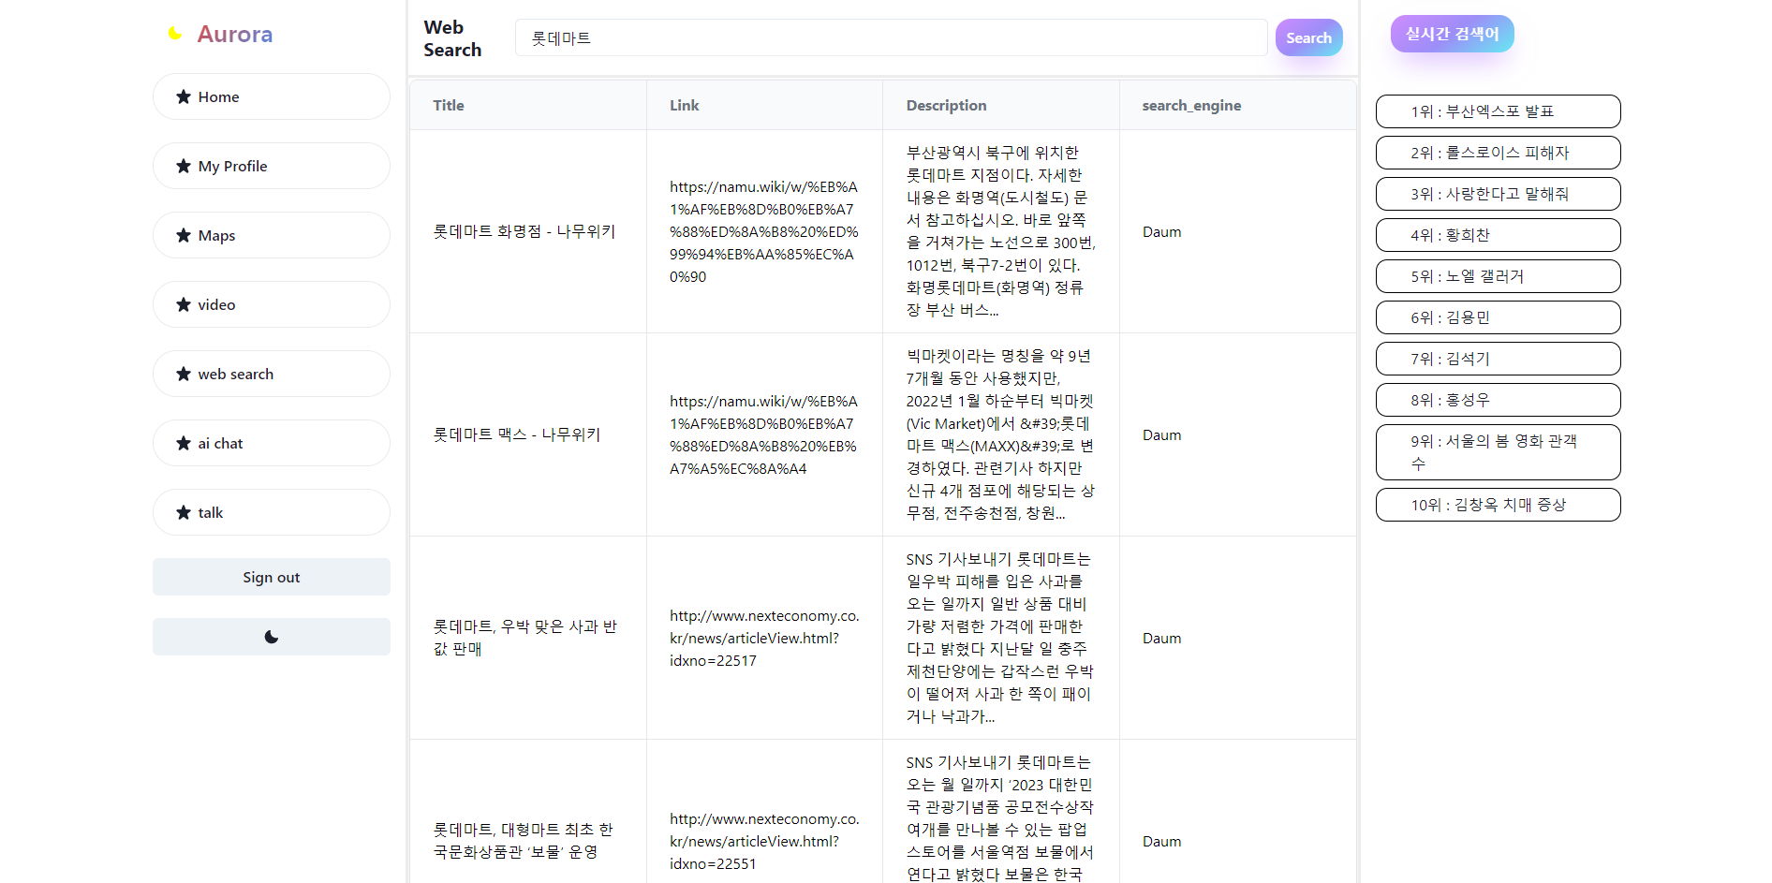
Task: Click description about 우박 피해를 입은 사과
Action: [1000, 638]
